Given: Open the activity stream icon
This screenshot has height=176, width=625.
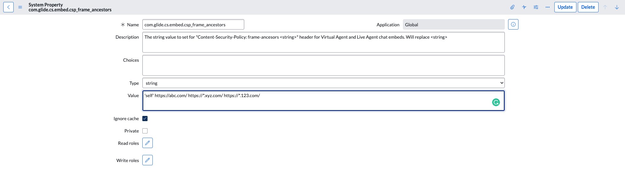Looking at the screenshot, I should [x=524, y=7].
